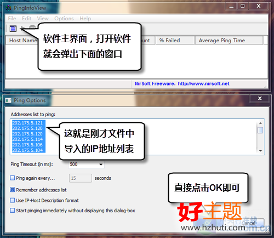274x238 pixels.
Task: Click address 202.175.5.106 in list
Action: [x=27, y=145]
